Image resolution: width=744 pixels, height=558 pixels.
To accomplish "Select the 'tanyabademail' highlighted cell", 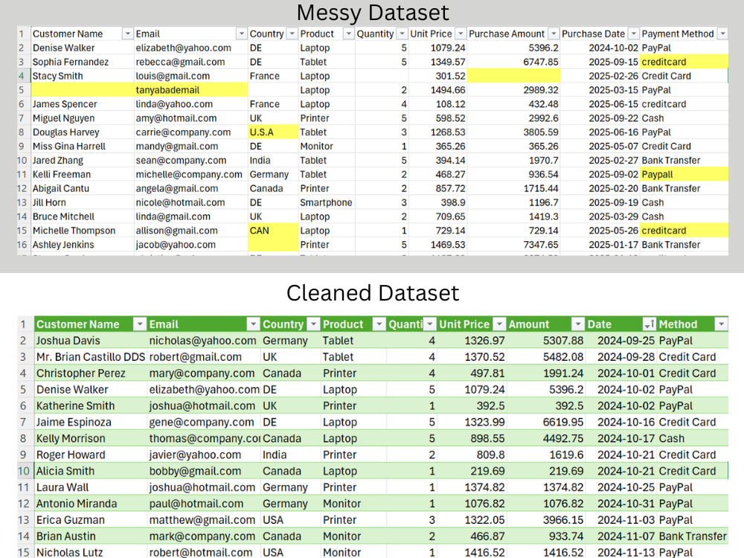I will pos(190,90).
